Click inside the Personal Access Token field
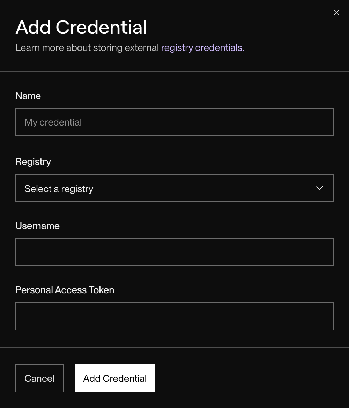 [x=174, y=316]
